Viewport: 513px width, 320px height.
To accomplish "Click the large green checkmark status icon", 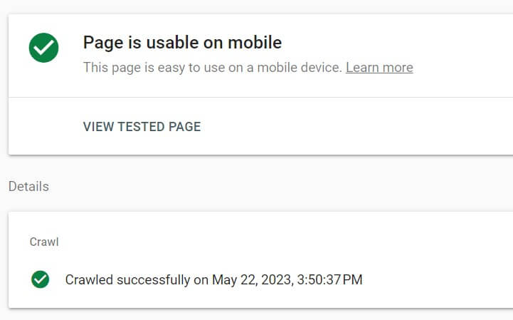I will (x=43, y=48).
